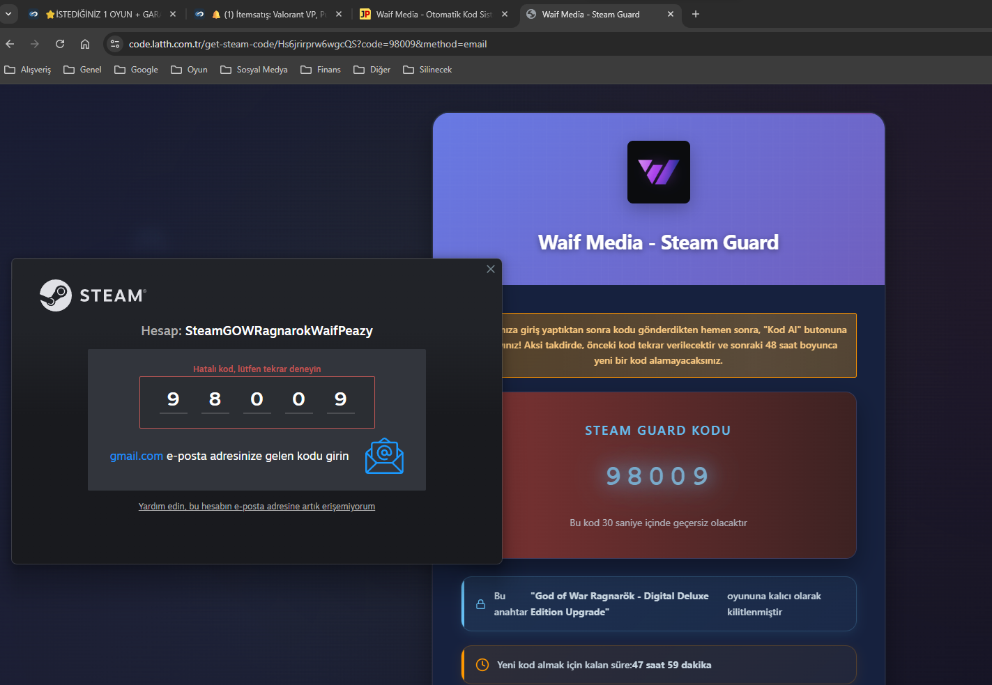Screen dimensions: 992x685
Task: Open the browser tab search dropdown arrow
Action: (x=8, y=14)
